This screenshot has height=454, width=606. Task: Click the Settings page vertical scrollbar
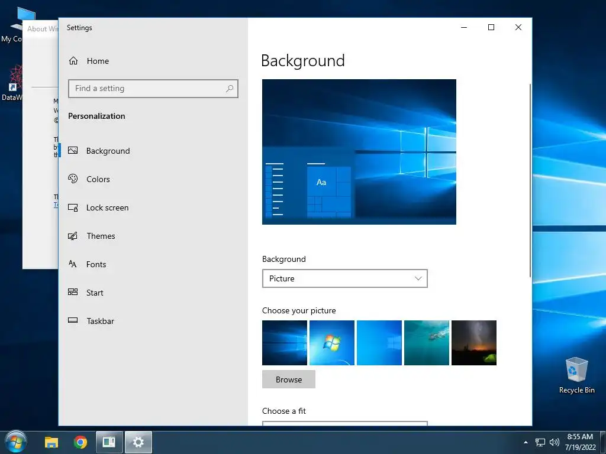[530, 180]
